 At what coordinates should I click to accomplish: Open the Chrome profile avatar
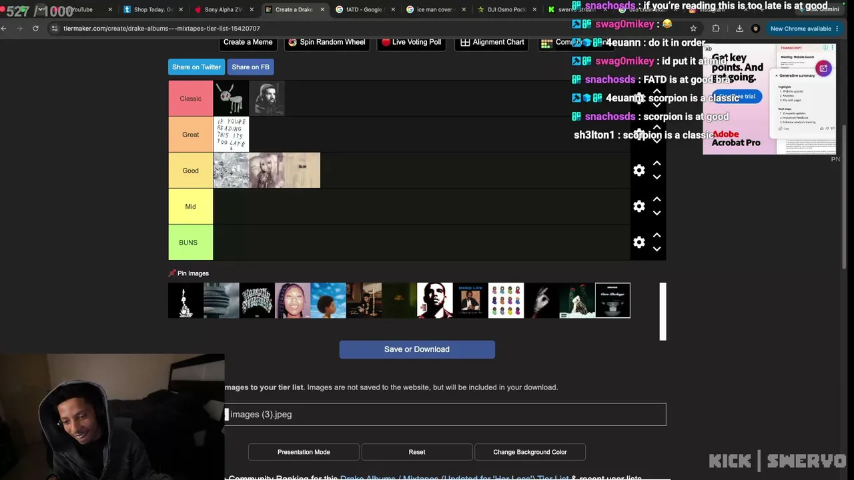[755, 29]
